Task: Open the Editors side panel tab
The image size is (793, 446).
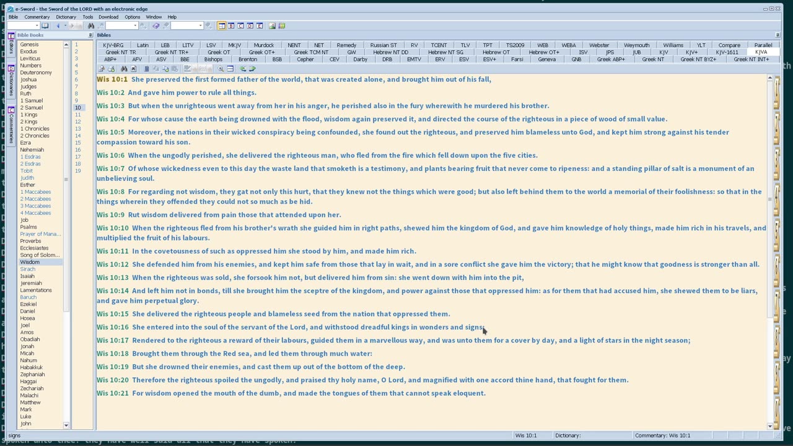Action: [x=11, y=45]
